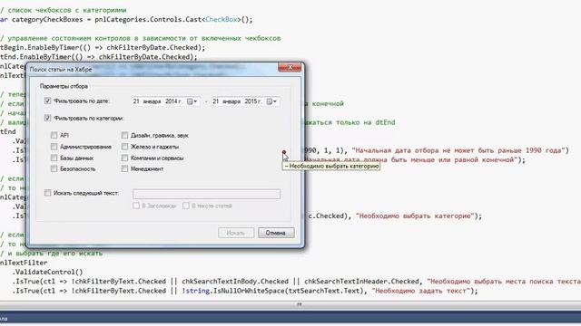
Task: Select the day 21 in the start date
Action: point(136,101)
